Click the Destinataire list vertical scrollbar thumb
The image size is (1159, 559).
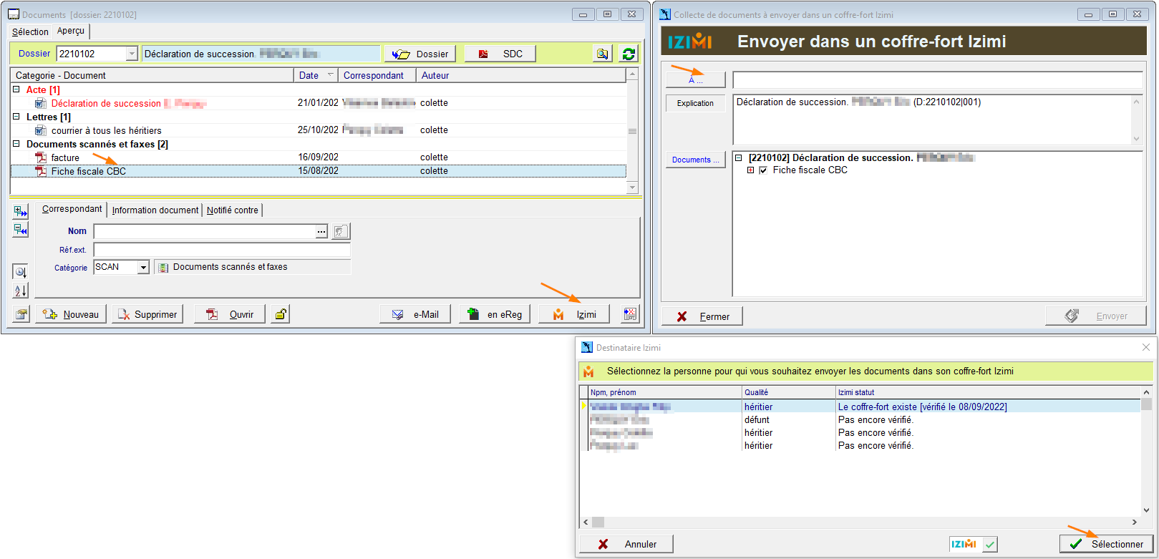(x=1146, y=404)
